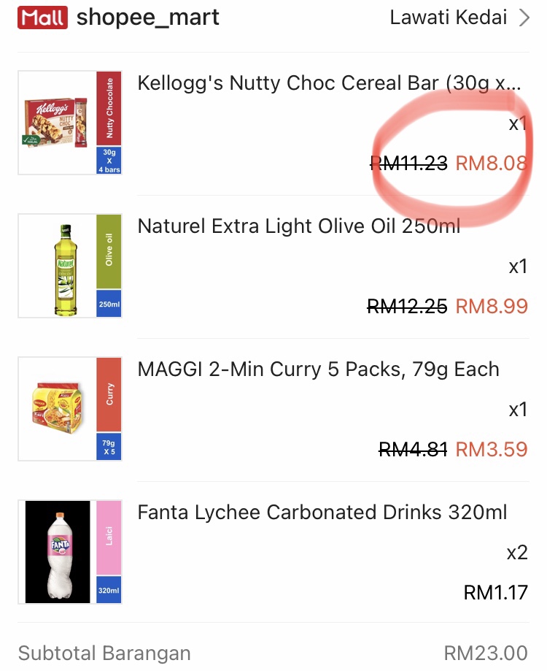Screen dimensions: 547x671
Task: Open Kellogg's Nutty Choc Cereal Bar title
Action: [x=329, y=83]
